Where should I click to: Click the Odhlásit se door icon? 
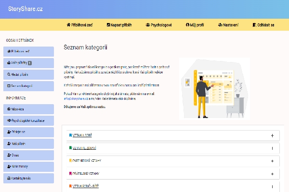point(255,24)
